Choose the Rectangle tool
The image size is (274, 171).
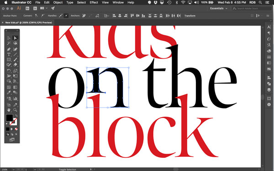pyautogui.click(x=9, y=59)
